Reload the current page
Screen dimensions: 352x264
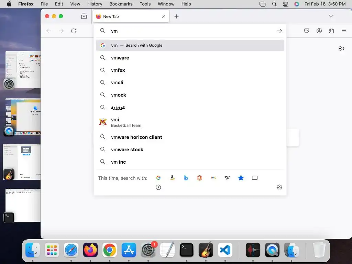(x=74, y=31)
